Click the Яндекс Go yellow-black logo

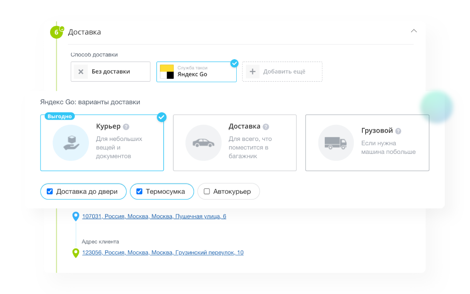click(167, 72)
